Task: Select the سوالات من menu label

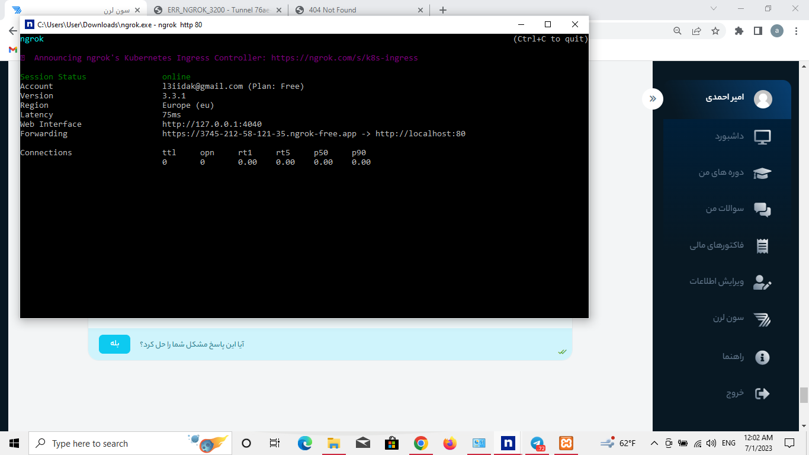Action: [724, 209]
